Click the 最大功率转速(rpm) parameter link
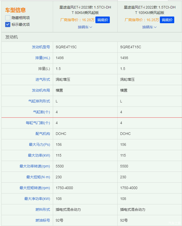The image size is (182, 226). pos(35,166)
